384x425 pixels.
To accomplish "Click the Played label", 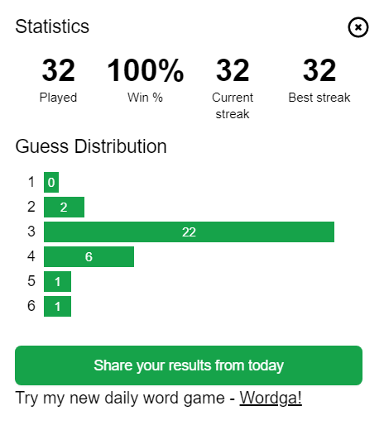I will coord(58,98).
